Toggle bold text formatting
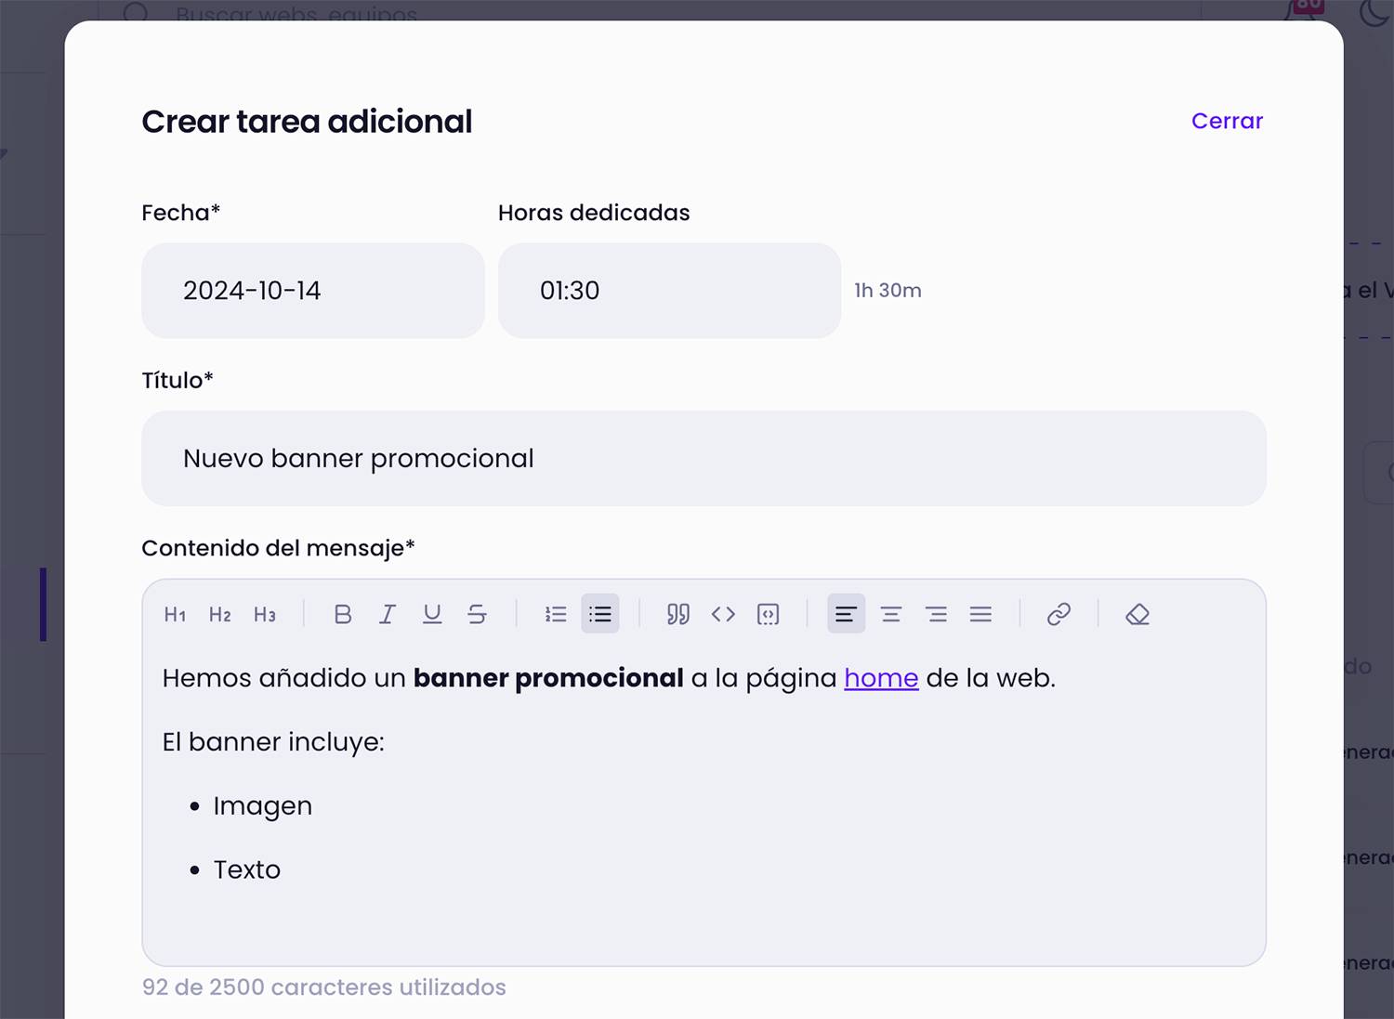This screenshot has width=1394, height=1019. [x=343, y=614]
